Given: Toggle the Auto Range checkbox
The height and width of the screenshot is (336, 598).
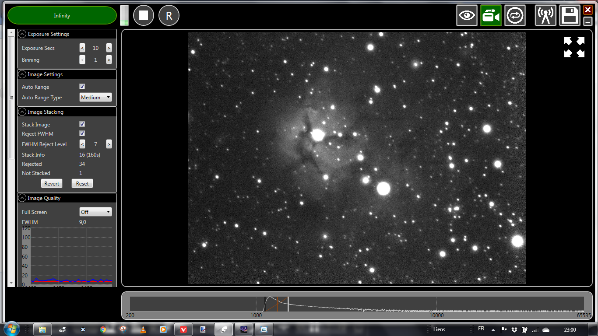Looking at the screenshot, I should 82,86.
